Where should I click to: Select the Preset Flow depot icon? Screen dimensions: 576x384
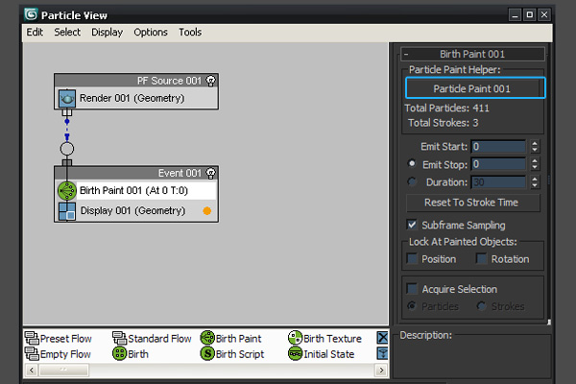(32, 339)
